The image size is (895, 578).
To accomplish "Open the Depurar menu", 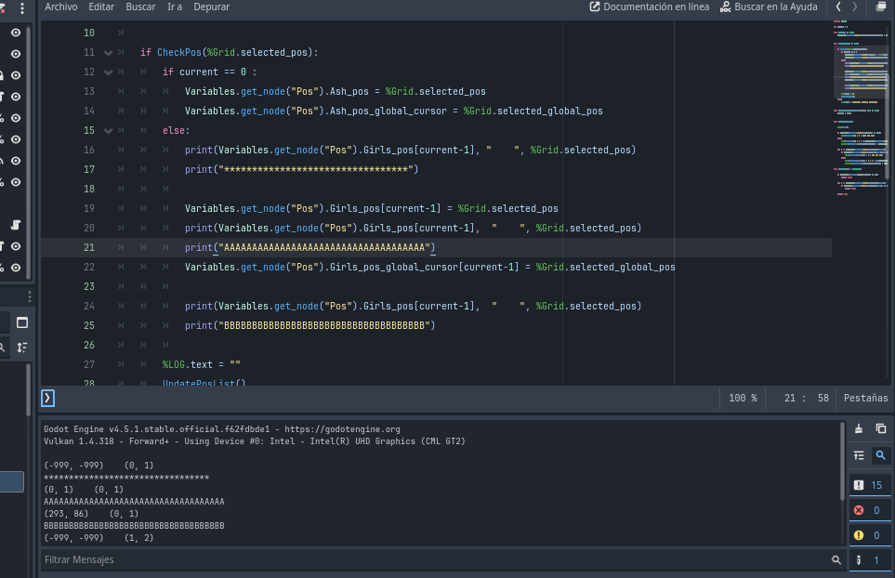I will point(211,7).
